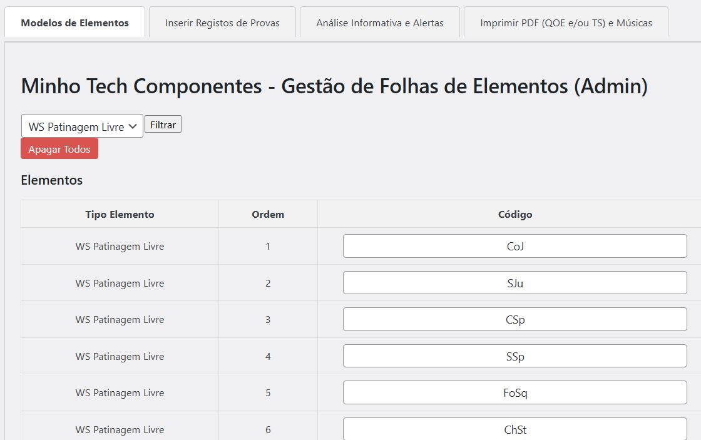Click the red Apagar Todos button
Viewport: 701px width, 440px height.
(x=59, y=149)
